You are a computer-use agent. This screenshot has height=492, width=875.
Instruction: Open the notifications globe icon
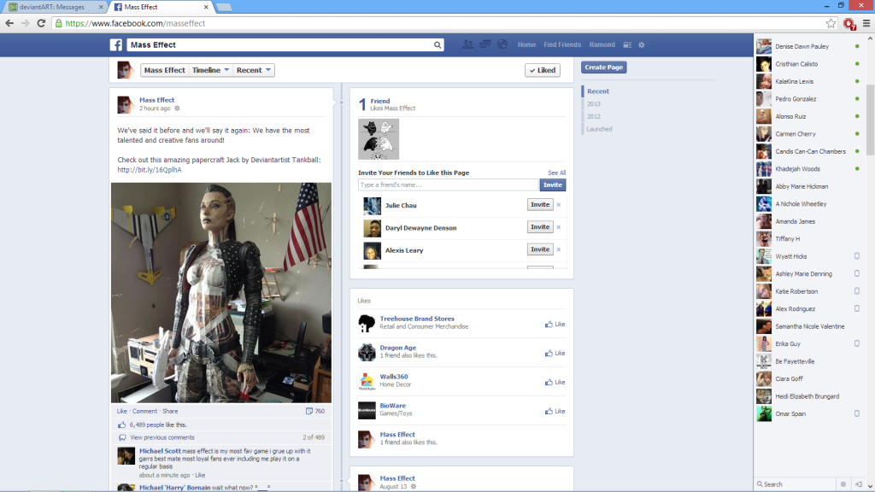tap(502, 44)
